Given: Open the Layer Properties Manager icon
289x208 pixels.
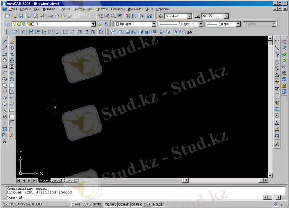Looking at the screenshot, I should [x=8, y=24].
